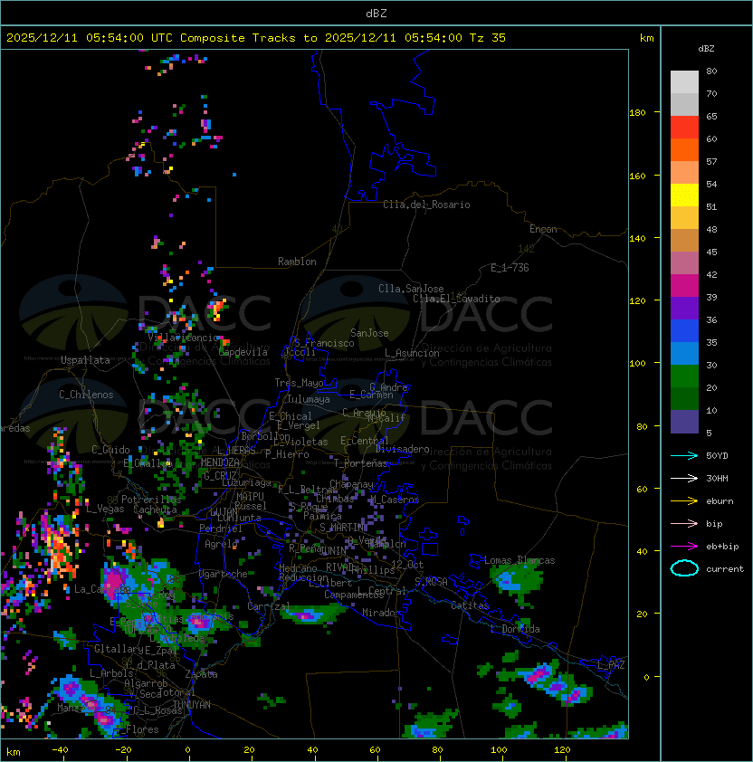The image size is (753, 762).
Task: Click the cyan 'current' ellipse legend icon
Action: tap(684, 568)
